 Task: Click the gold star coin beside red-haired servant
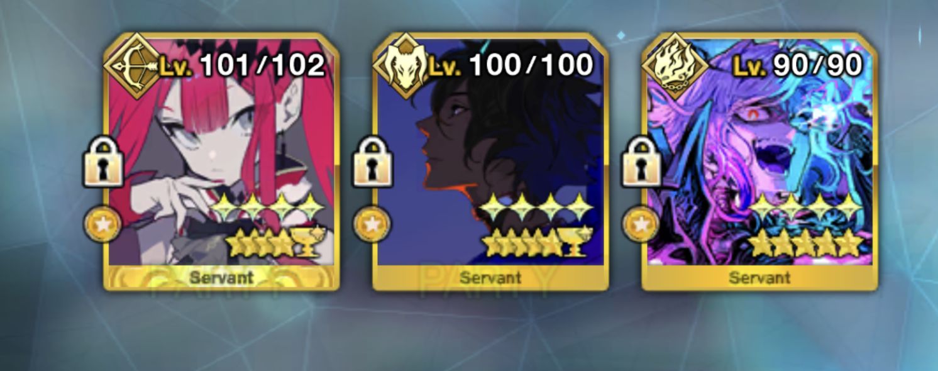click(x=102, y=225)
